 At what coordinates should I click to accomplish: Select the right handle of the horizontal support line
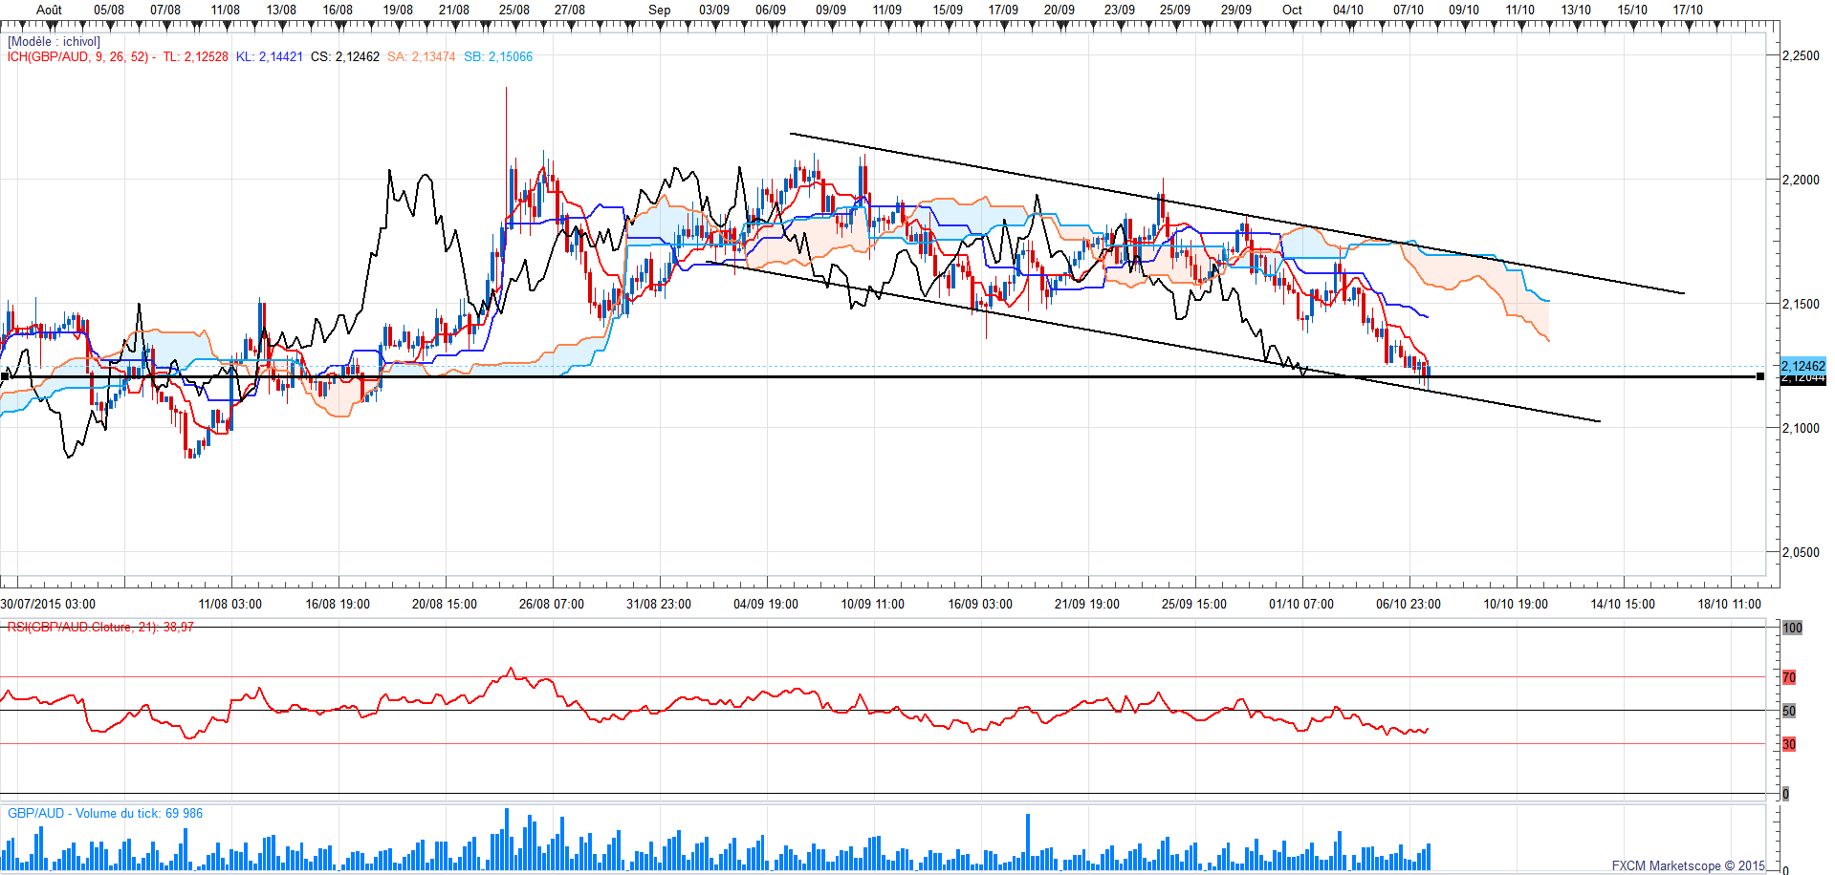(x=1760, y=377)
